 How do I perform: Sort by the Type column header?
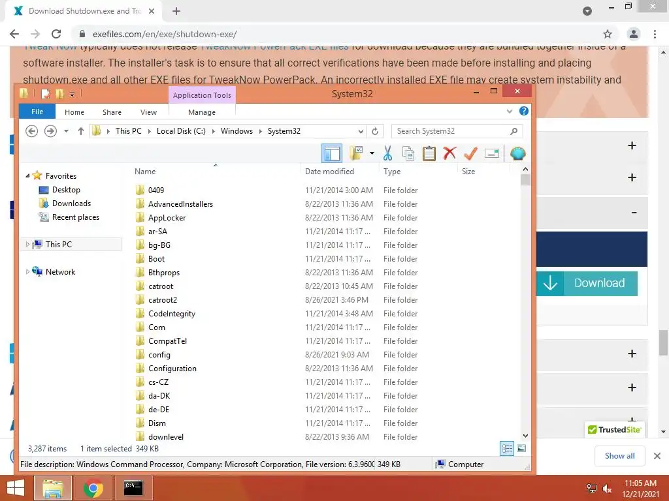392,172
